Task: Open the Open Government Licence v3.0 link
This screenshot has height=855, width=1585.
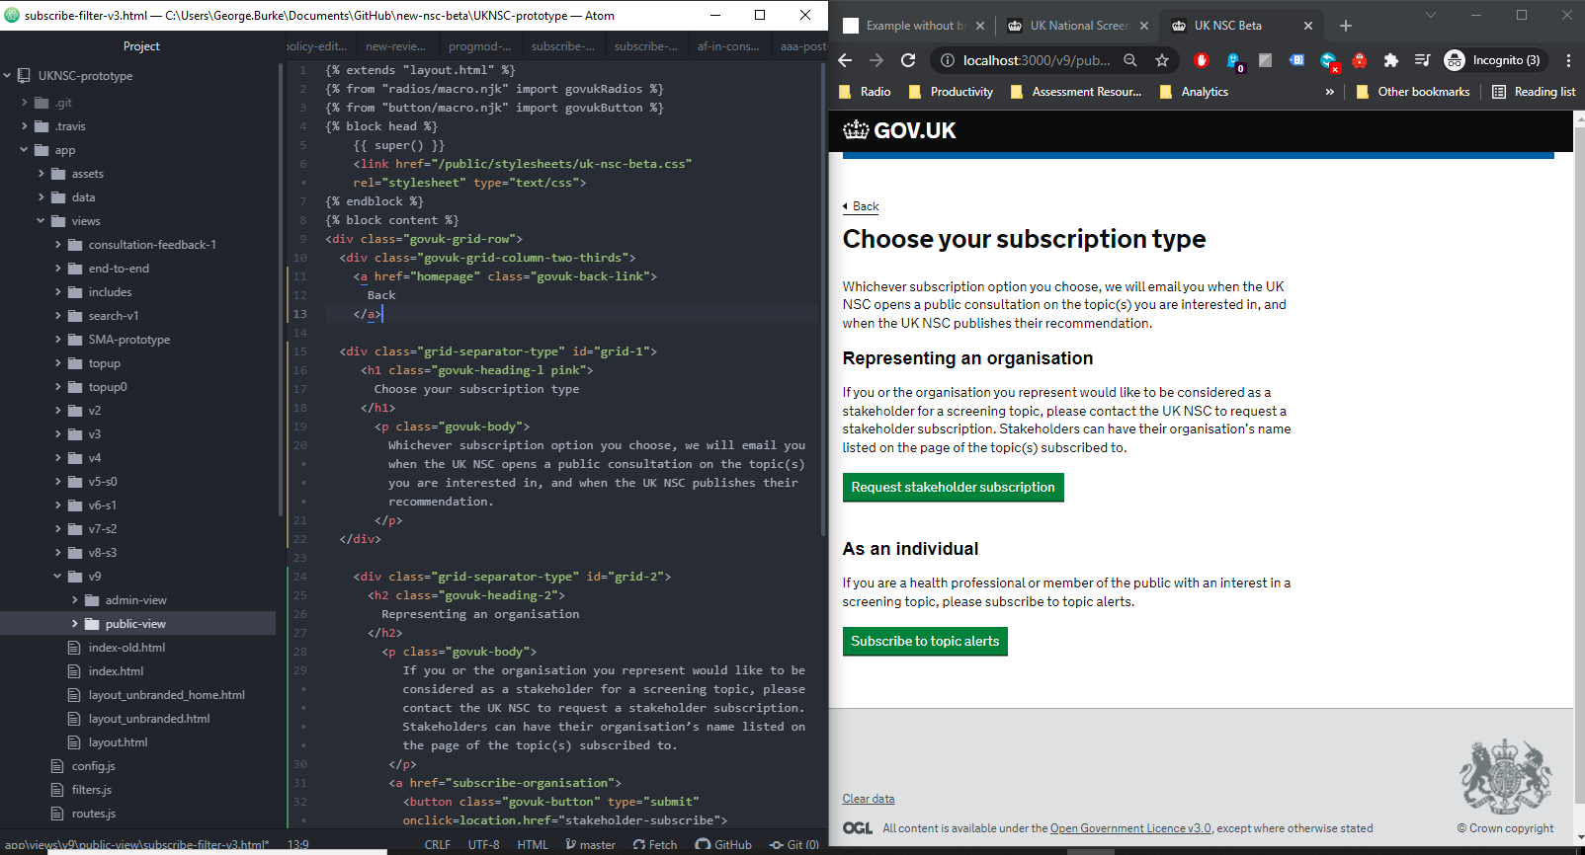Action: click(x=1130, y=828)
